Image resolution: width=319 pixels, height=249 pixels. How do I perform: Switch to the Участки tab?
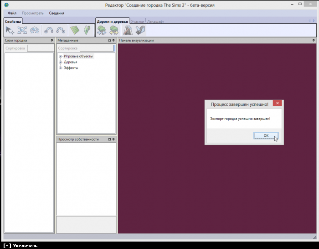pyautogui.click(x=137, y=21)
